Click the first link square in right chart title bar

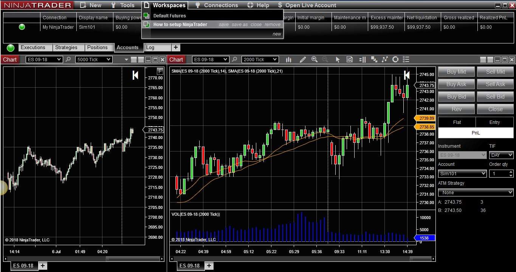click(483, 60)
